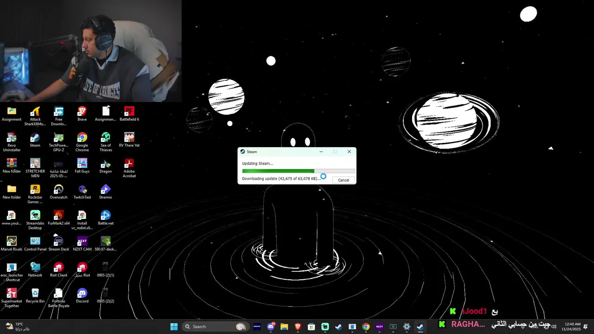
Task: Open the Windows Start menu
Action: click(174, 327)
